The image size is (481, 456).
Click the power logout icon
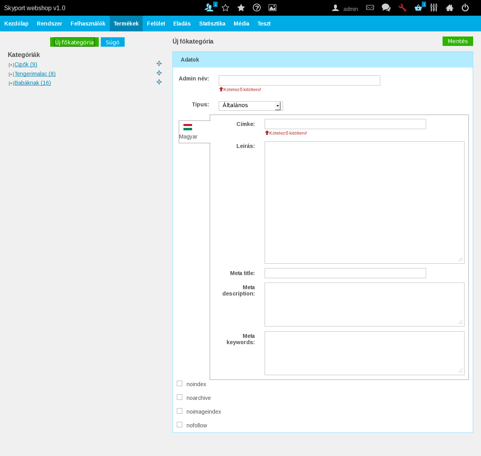coord(465,7)
